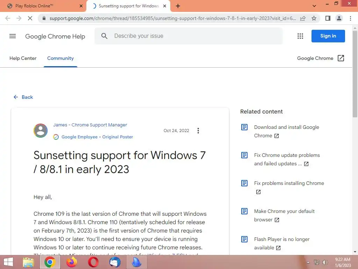Click the Describe your issue search field
The image size is (358, 269).
click(x=188, y=36)
